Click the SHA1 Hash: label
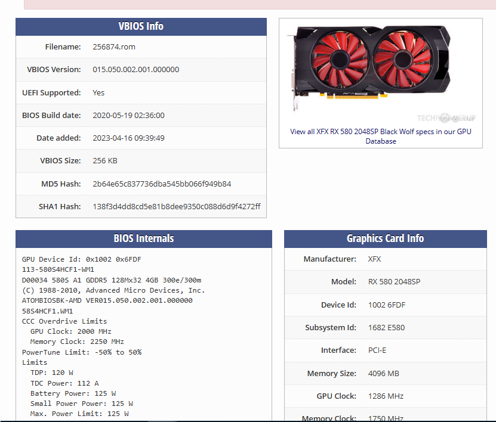The width and height of the screenshot is (496, 422). 60,207
